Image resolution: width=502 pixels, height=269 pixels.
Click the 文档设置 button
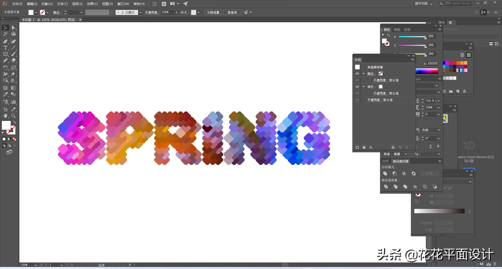click(x=213, y=13)
